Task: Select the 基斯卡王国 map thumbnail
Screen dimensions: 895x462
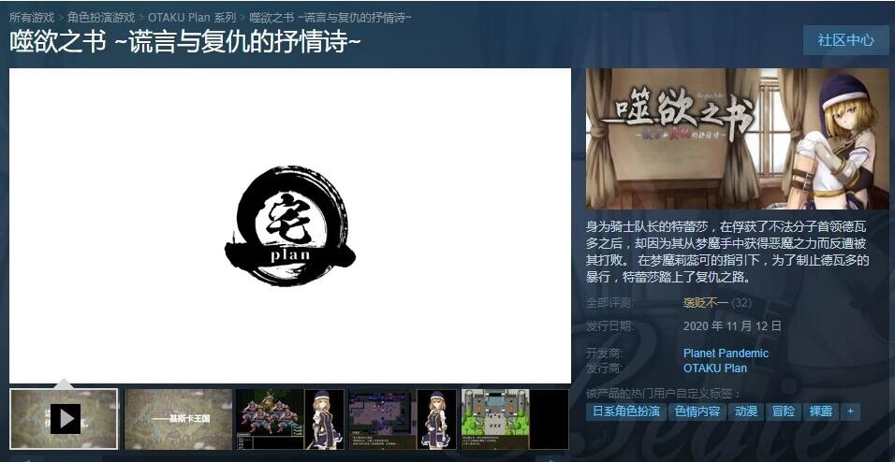Action: [x=178, y=419]
